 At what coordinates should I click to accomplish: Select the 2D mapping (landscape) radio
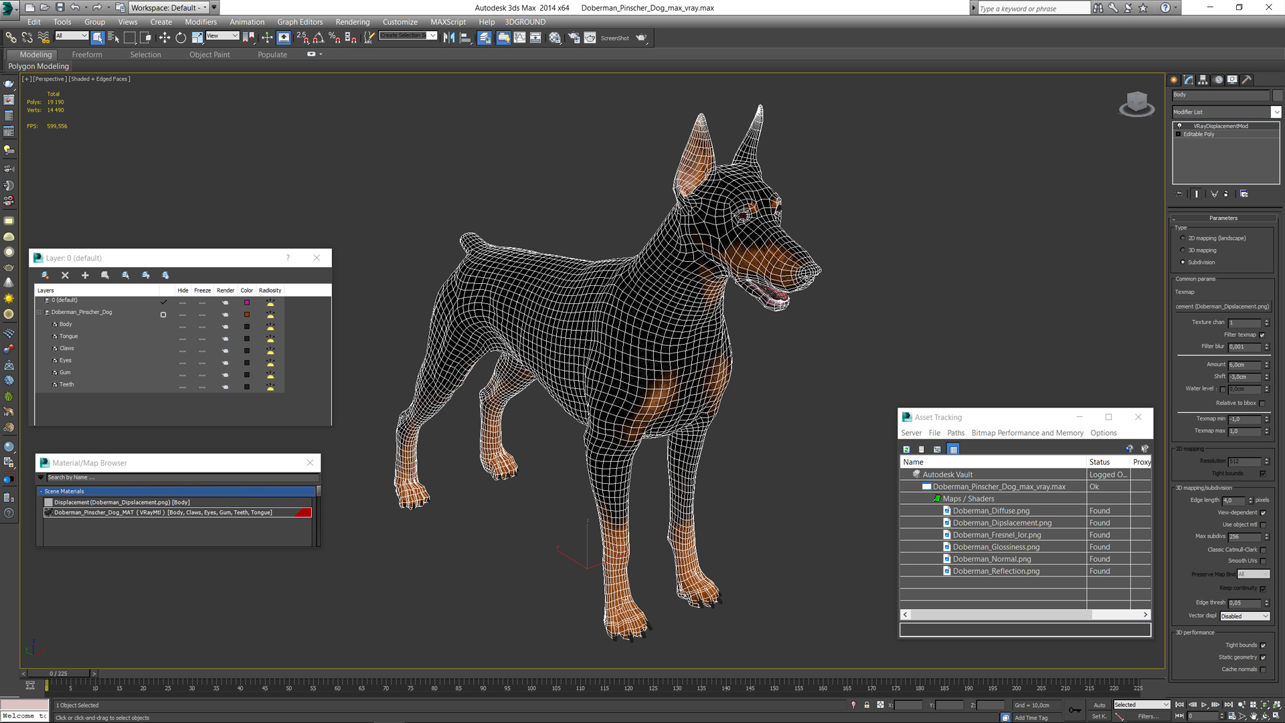pyautogui.click(x=1183, y=238)
